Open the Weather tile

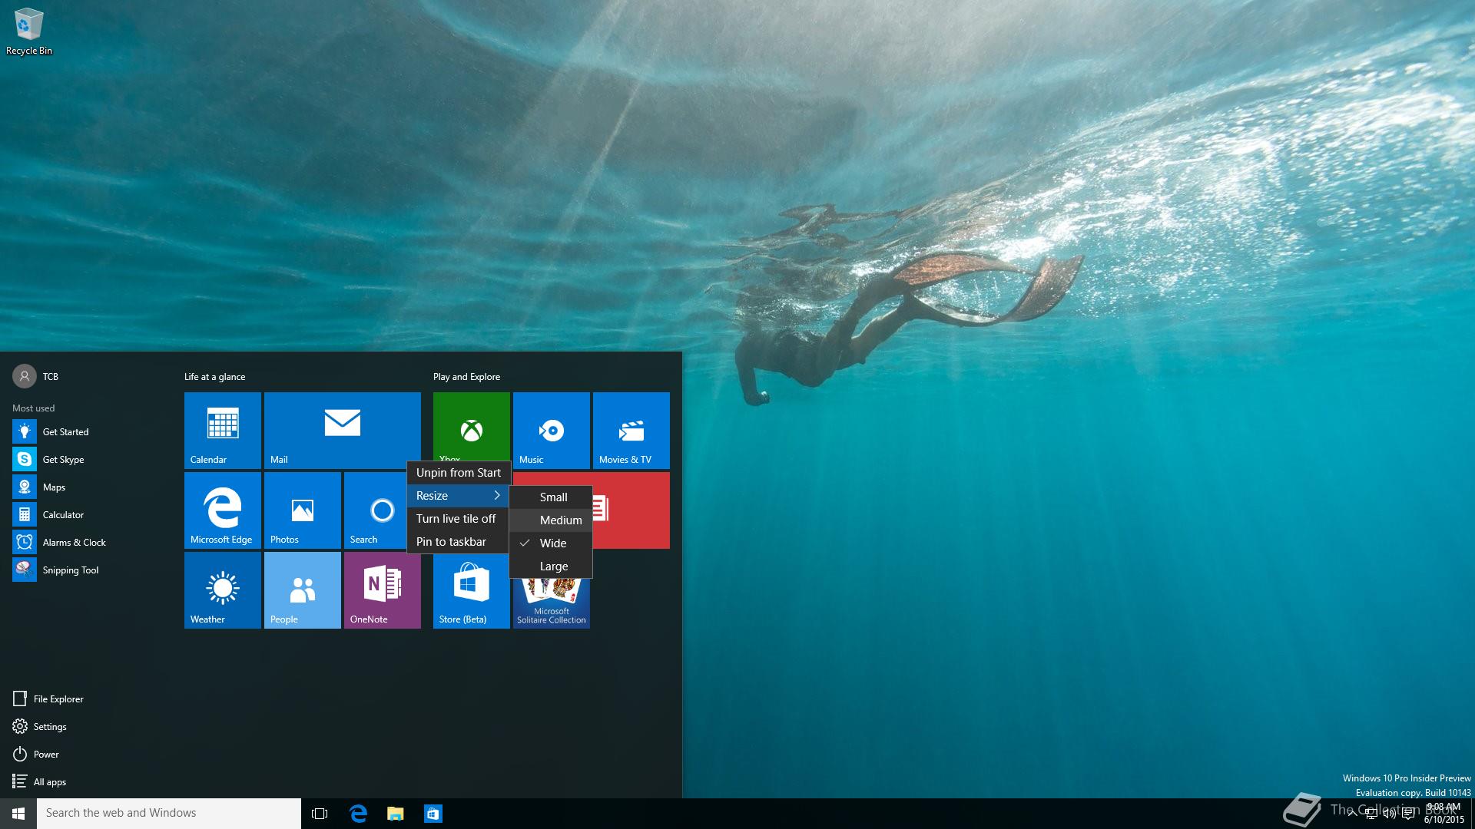point(223,590)
